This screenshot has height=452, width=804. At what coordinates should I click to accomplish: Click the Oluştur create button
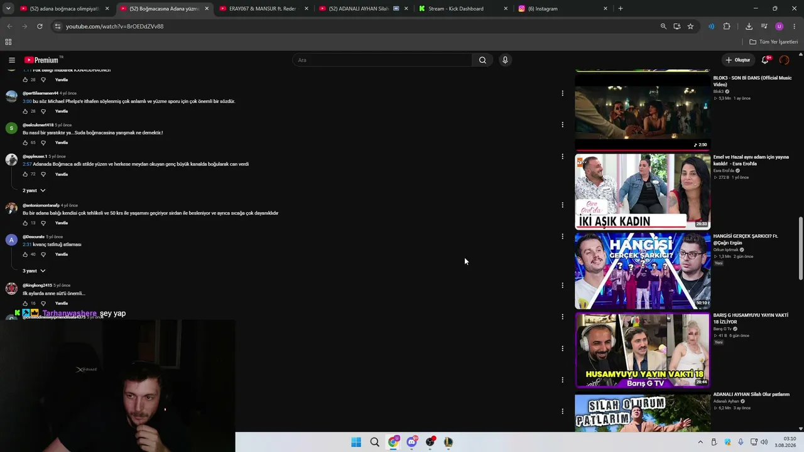[x=738, y=60]
